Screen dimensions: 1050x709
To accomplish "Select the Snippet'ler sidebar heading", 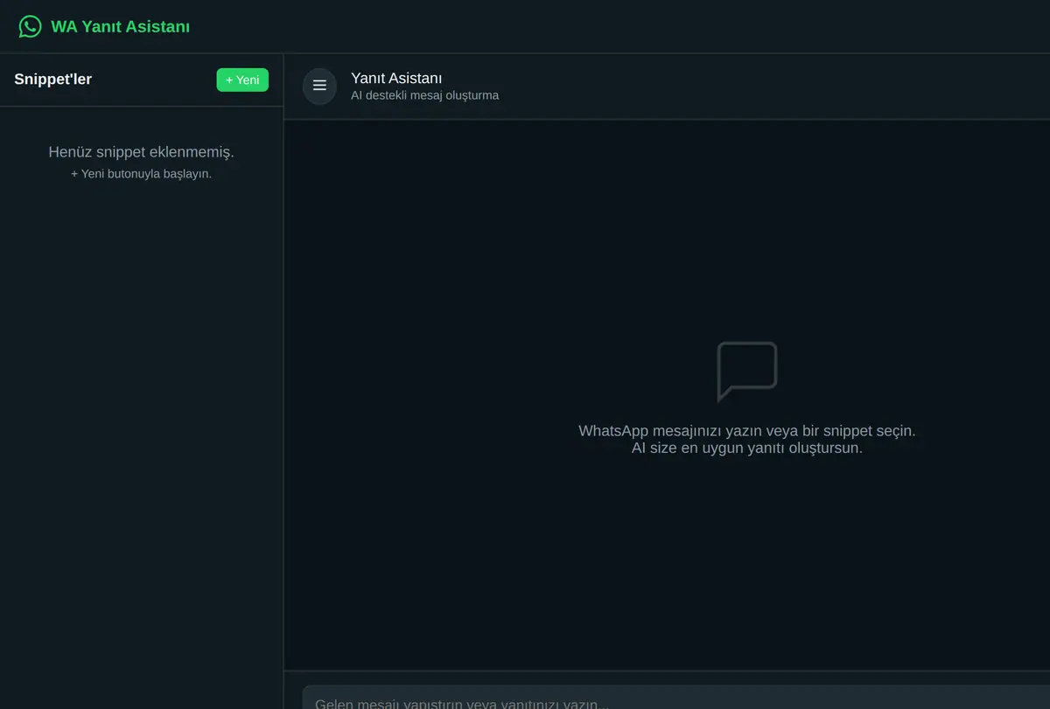I will (53, 80).
